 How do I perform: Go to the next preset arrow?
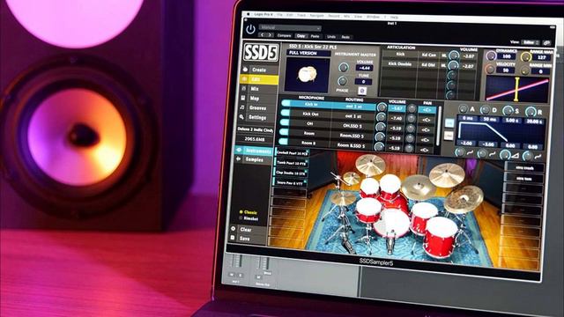(x=270, y=35)
